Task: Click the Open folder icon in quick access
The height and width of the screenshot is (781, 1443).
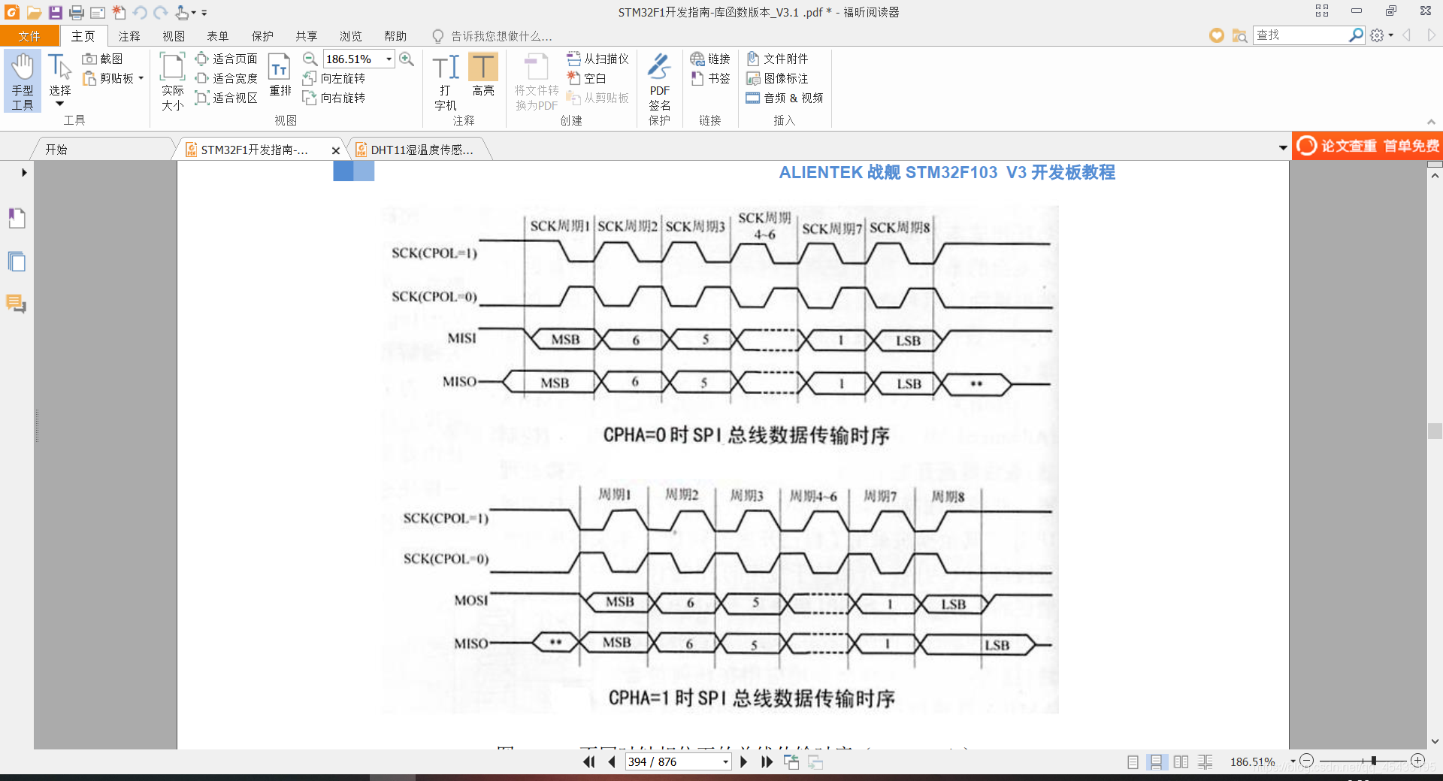Action: tap(34, 12)
